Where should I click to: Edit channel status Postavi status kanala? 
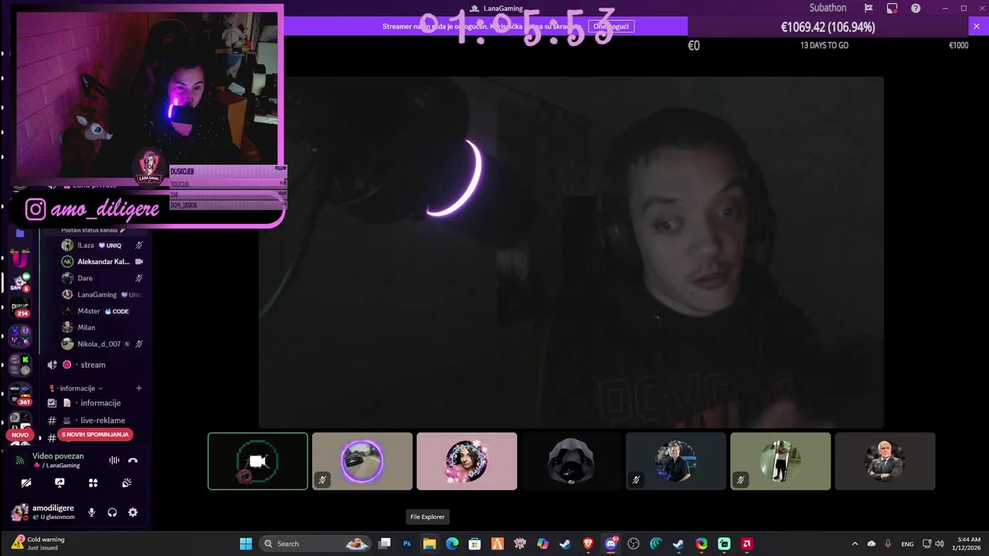(93, 230)
